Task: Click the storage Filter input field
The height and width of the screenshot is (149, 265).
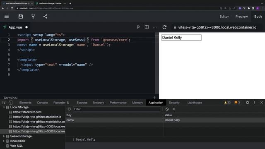Action: 117,109
